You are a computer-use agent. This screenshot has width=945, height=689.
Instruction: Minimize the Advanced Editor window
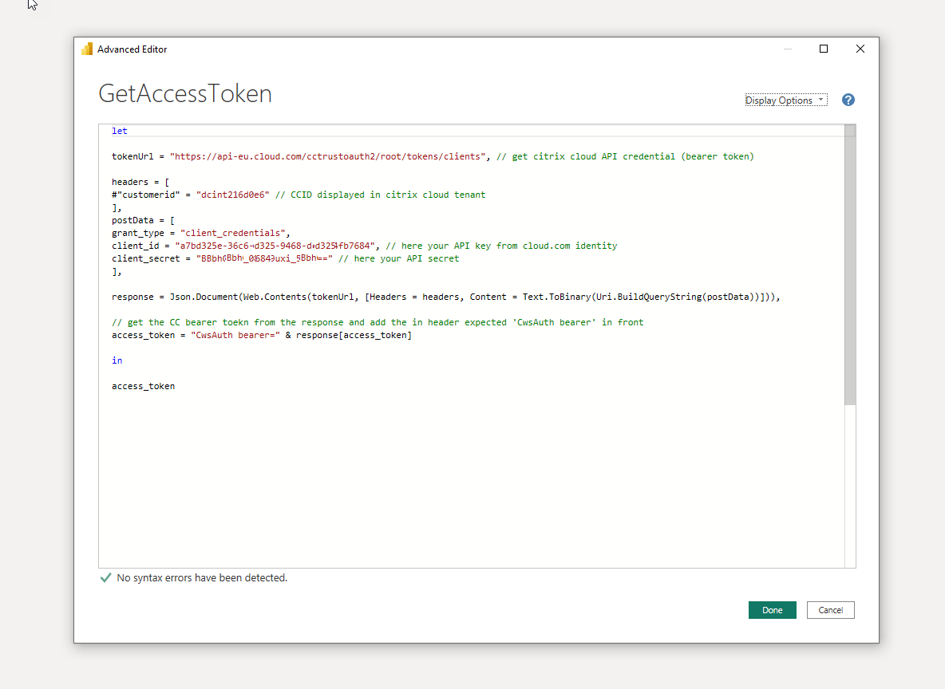(787, 49)
